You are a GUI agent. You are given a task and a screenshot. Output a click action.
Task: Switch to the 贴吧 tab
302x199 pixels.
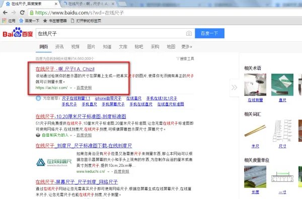coord(139,47)
